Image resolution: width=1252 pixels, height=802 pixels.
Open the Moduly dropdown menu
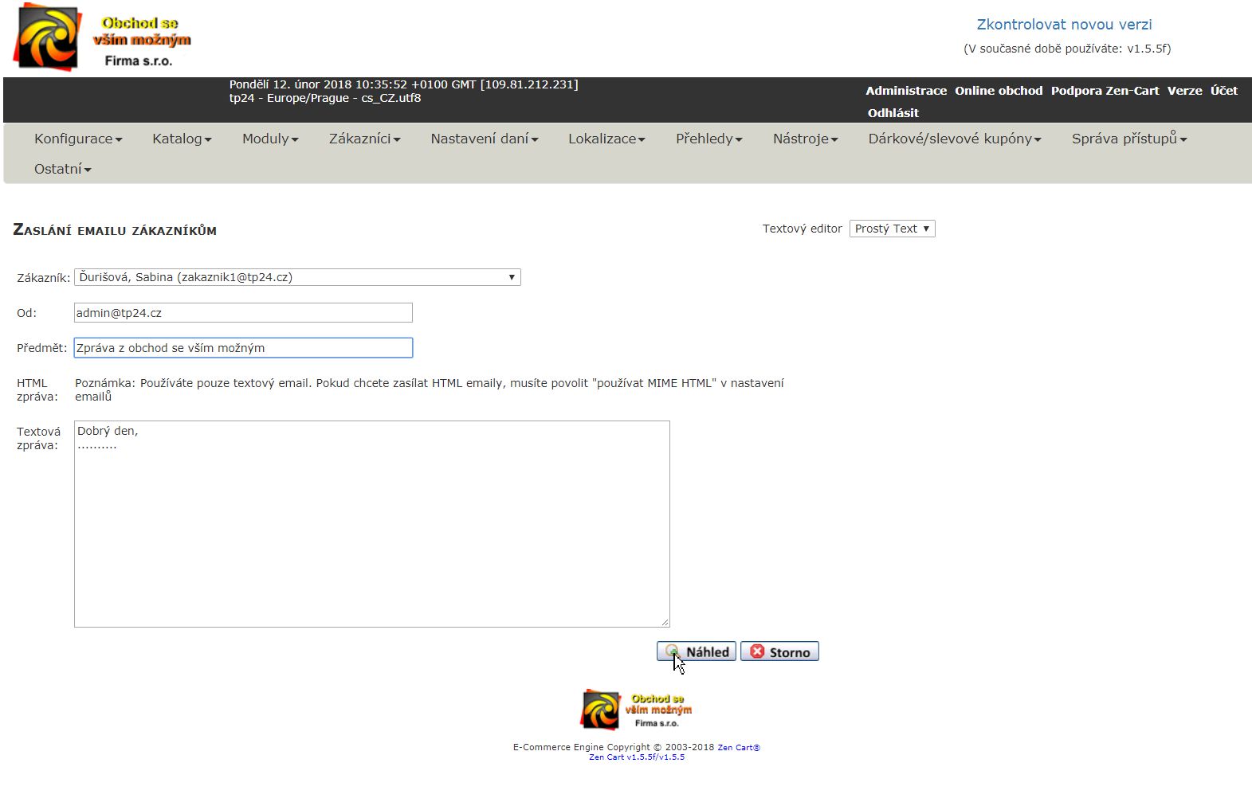pos(270,139)
